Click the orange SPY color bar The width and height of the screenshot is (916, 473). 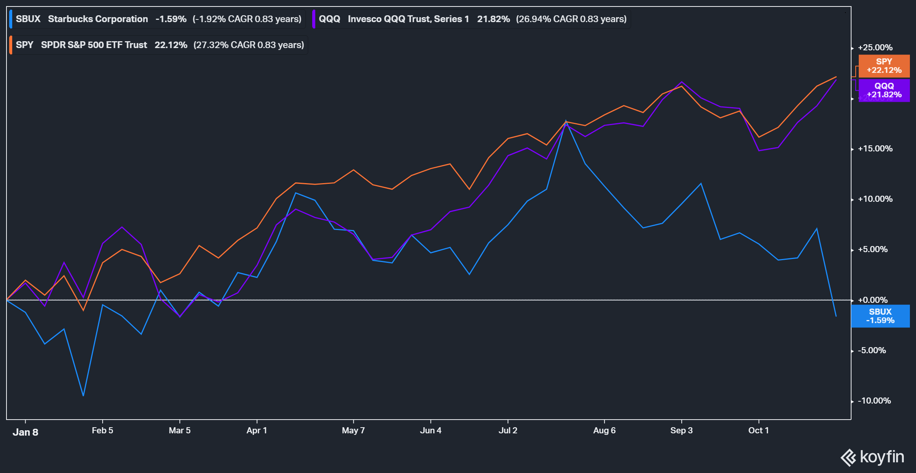(11, 45)
